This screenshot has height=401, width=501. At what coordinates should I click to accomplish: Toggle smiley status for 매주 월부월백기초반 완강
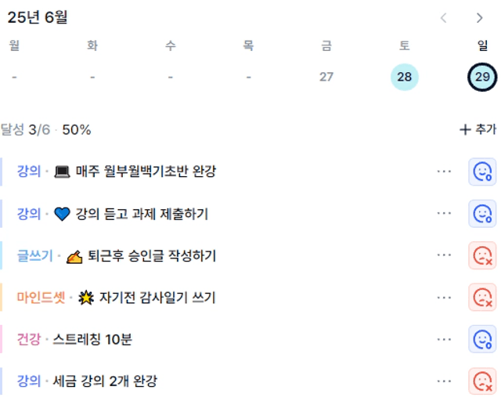[482, 172]
